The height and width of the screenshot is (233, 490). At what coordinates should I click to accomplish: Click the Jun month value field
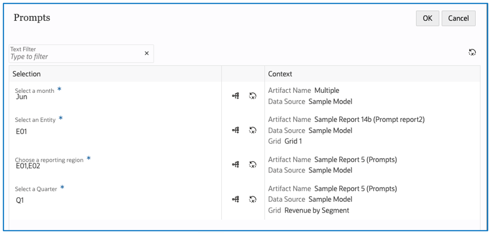(x=22, y=97)
